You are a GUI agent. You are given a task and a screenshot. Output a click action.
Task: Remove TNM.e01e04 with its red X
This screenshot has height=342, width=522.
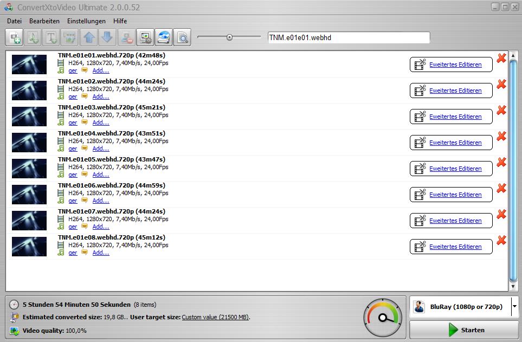tap(501, 136)
